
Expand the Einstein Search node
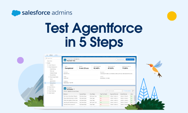(x=48, y=93)
